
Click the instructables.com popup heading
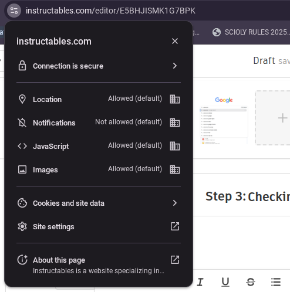[x=54, y=42]
